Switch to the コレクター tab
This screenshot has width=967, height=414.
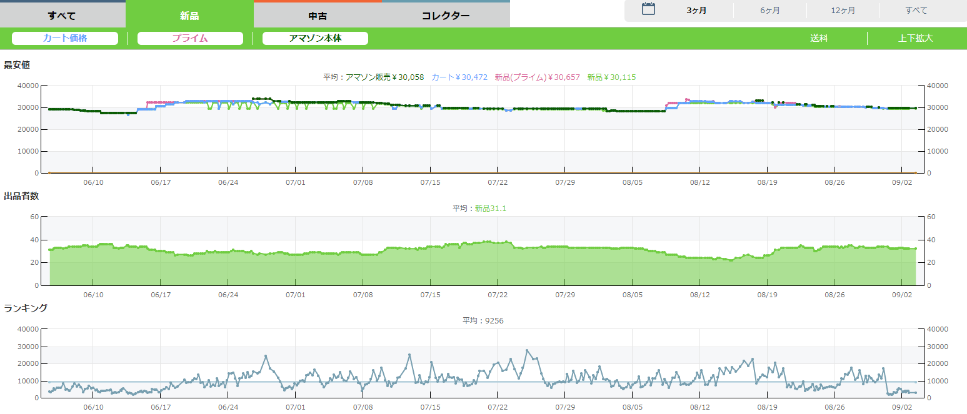click(446, 16)
